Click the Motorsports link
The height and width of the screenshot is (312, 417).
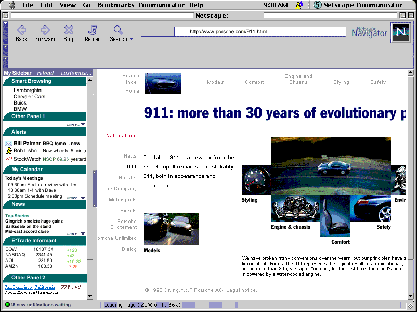click(x=122, y=200)
